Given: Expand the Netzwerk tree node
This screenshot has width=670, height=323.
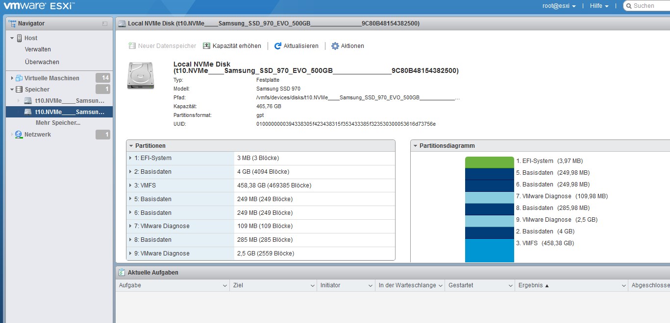Looking at the screenshot, I should [x=12, y=135].
